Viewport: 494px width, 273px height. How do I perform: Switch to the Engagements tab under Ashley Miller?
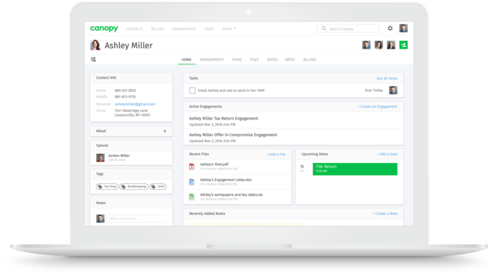[211, 59]
